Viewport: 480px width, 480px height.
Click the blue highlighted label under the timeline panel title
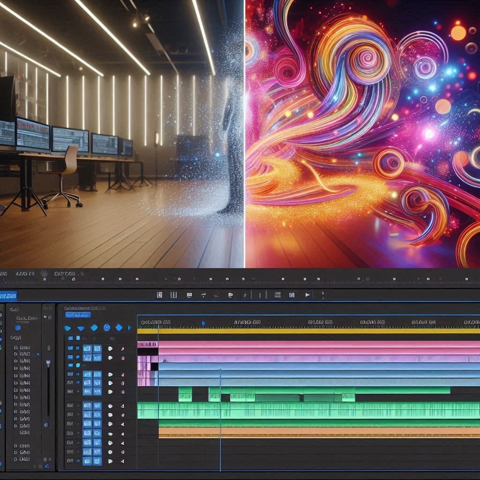pyautogui.click(x=78, y=315)
